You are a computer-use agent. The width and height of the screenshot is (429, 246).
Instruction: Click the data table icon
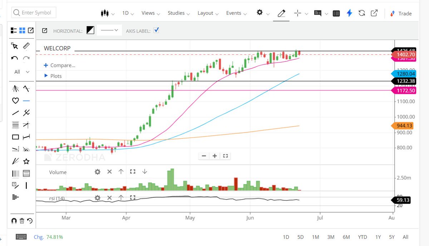click(336, 13)
